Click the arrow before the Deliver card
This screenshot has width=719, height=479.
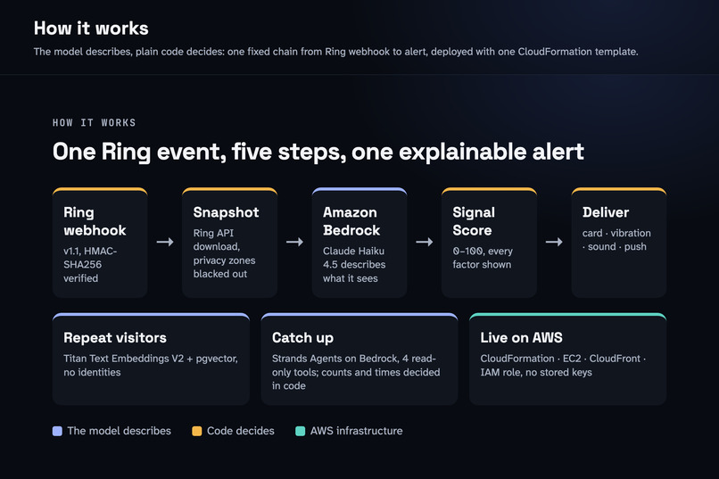(554, 242)
